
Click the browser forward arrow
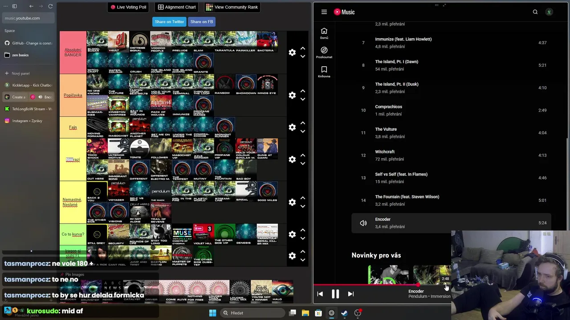(x=41, y=6)
